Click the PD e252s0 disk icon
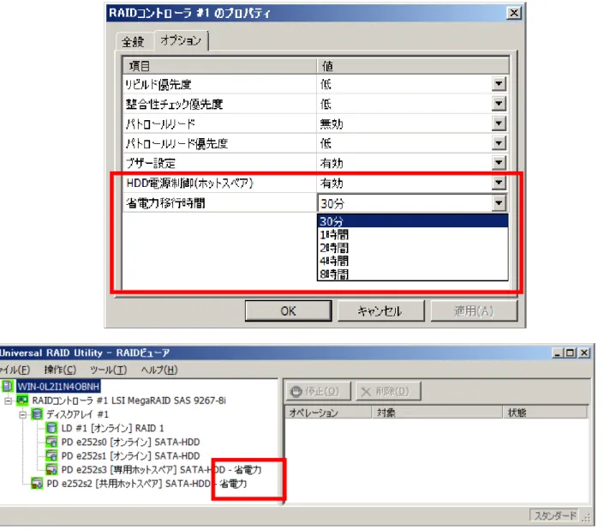 tap(51, 442)
